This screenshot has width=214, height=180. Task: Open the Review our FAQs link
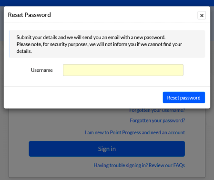(x=167, y=165)
